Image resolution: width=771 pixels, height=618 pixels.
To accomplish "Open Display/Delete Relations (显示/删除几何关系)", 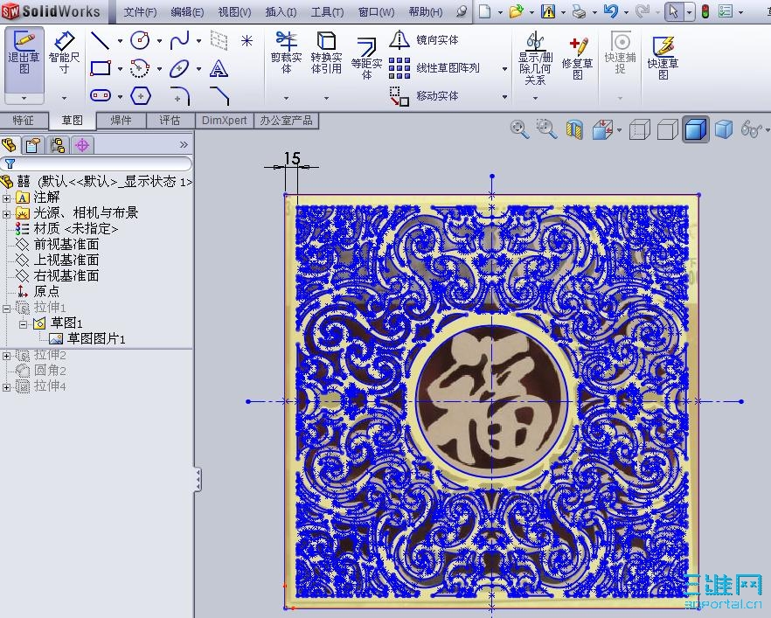I will [x=536, y=58].
